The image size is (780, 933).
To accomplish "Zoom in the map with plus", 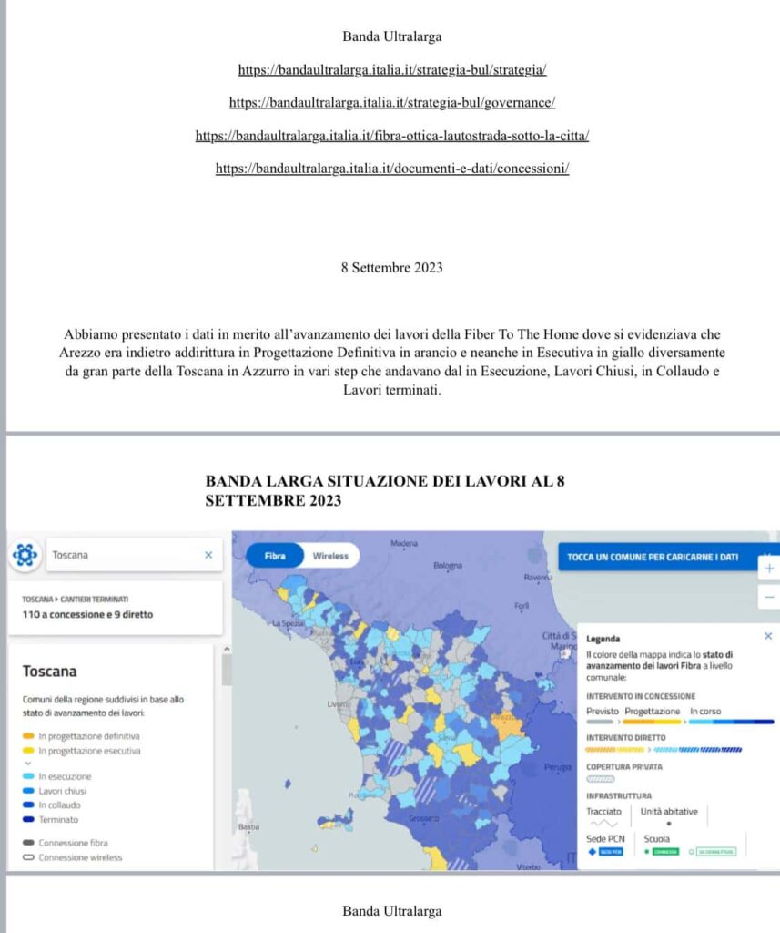I will (x=769, y=569).
